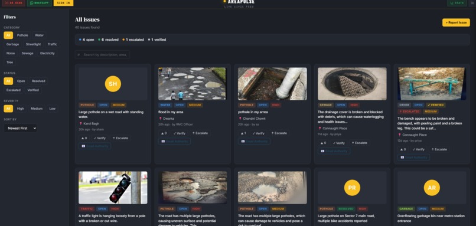Click the Report Issue button
The image size is (476, 226).
(x=456, y=22)
